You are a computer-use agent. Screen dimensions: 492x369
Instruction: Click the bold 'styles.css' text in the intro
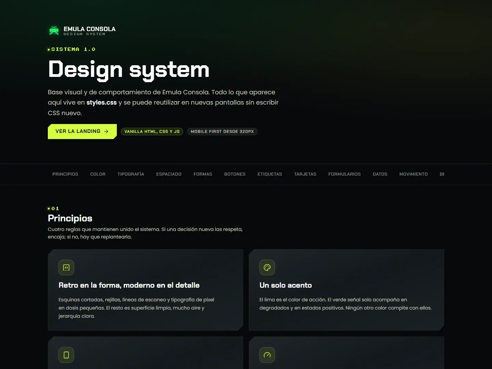(101, 102)
